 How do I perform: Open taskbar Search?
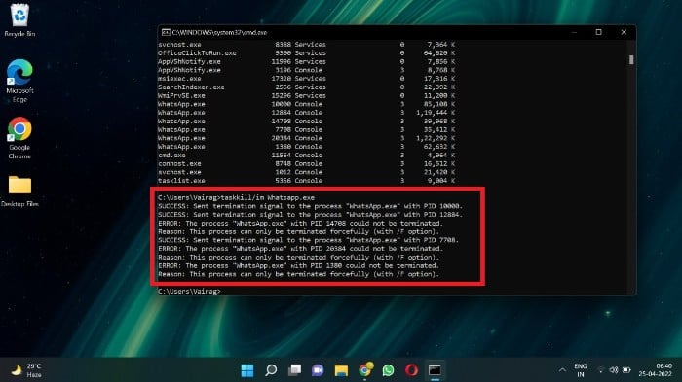tap(271, 370)
